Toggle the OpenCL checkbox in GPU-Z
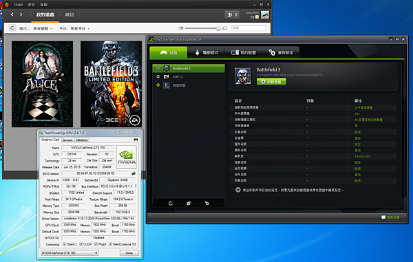This screenshot has height=262, width=413. [64, 244]
